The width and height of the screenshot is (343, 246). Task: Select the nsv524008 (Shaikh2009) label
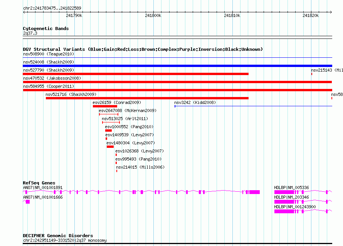[x=49, y=62]
